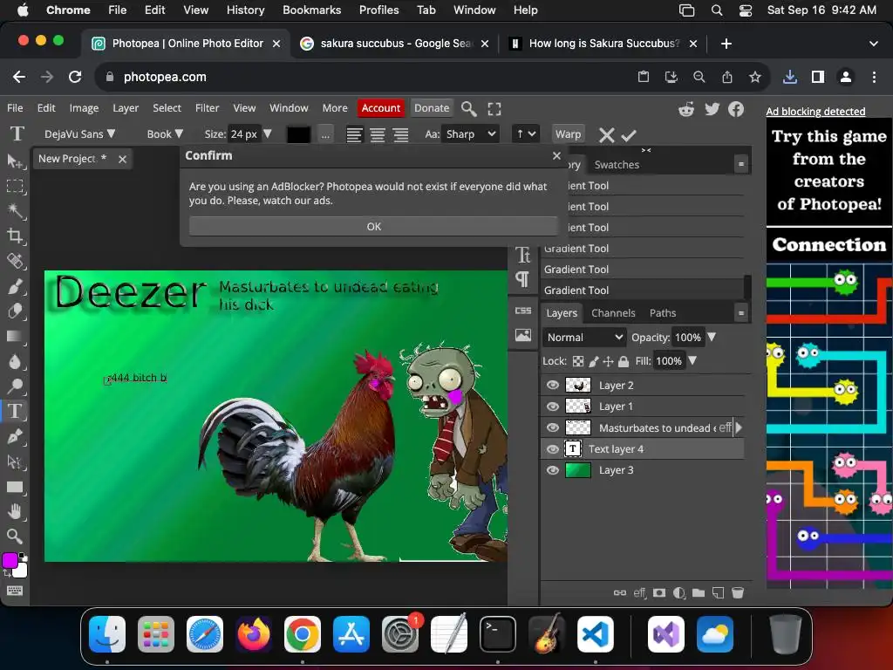Hide Text layer 4 with its eye

click(x=552, y=449)
